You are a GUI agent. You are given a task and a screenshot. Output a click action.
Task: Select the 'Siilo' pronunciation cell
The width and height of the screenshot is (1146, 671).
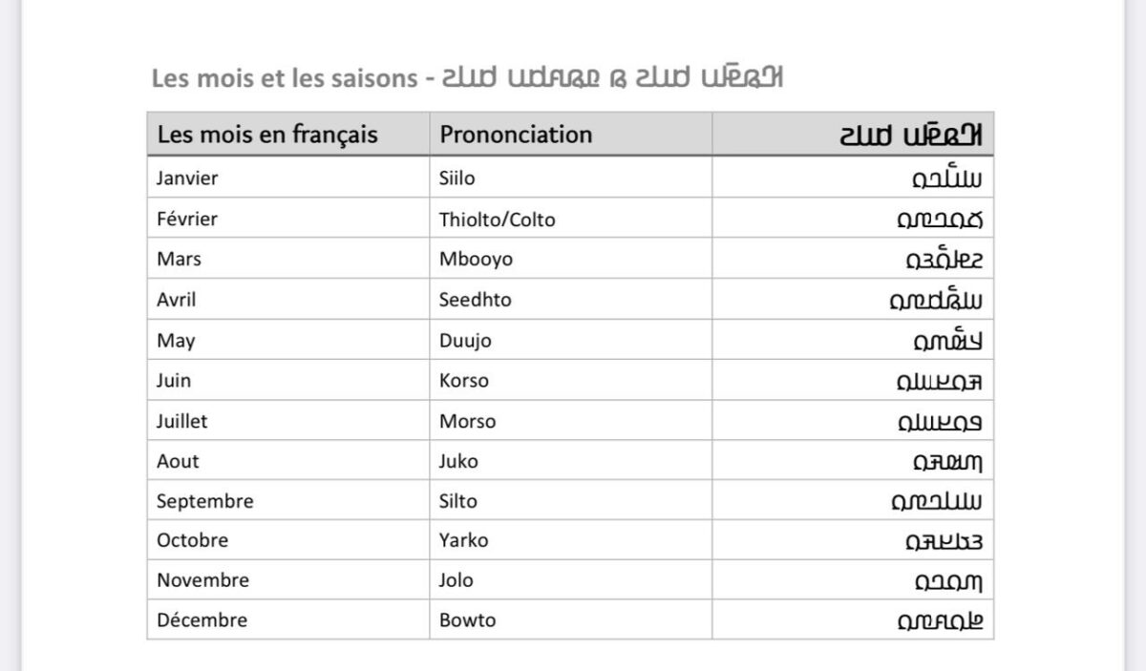457,178
